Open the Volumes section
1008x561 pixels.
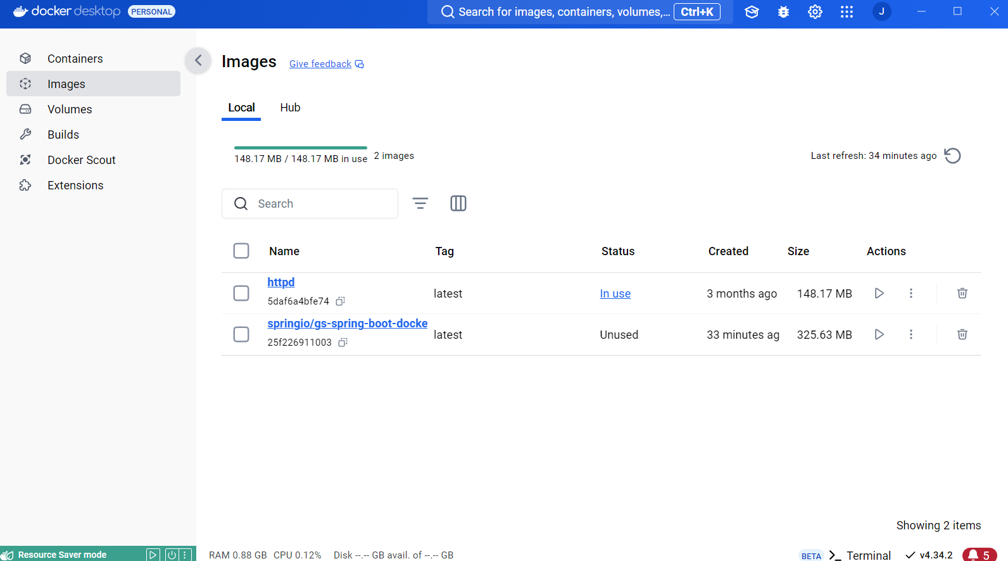pos(93,109)
